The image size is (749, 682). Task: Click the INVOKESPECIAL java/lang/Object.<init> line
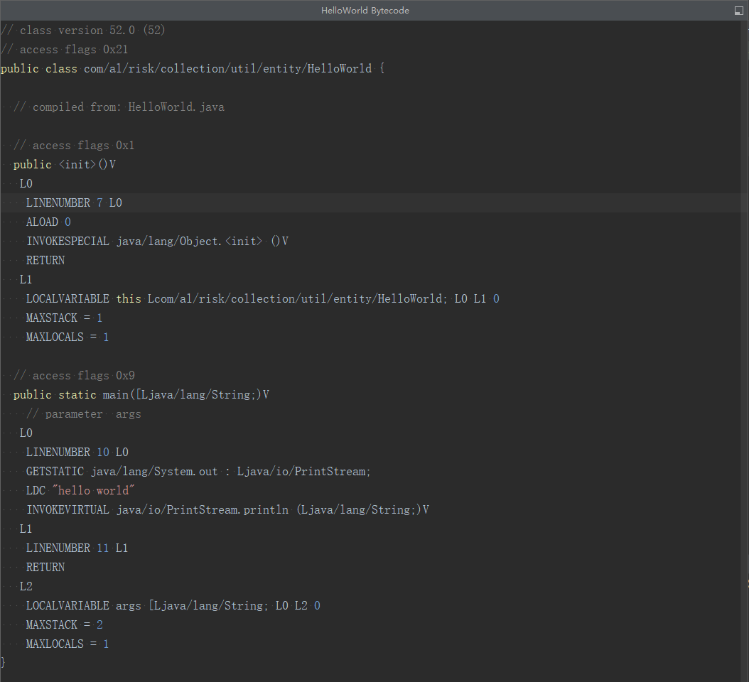coord(157,241)
